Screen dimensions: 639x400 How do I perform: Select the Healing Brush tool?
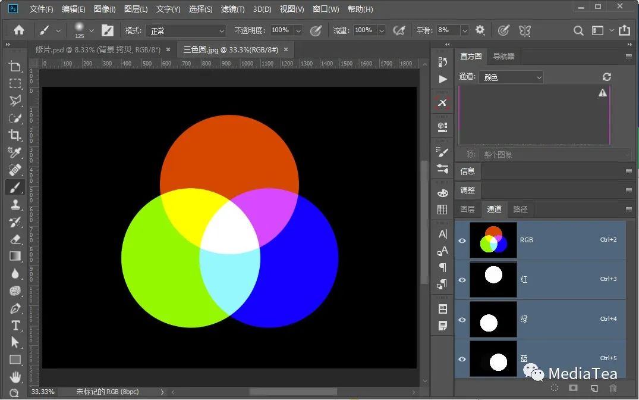[15, 170]
